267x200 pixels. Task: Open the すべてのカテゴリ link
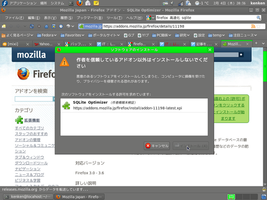(29, 128)
